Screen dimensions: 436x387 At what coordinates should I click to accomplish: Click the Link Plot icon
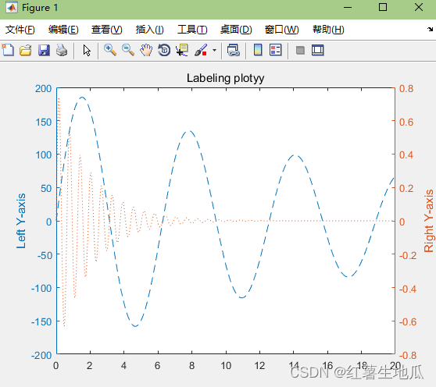pyautogui.click(x=234, y=51)
